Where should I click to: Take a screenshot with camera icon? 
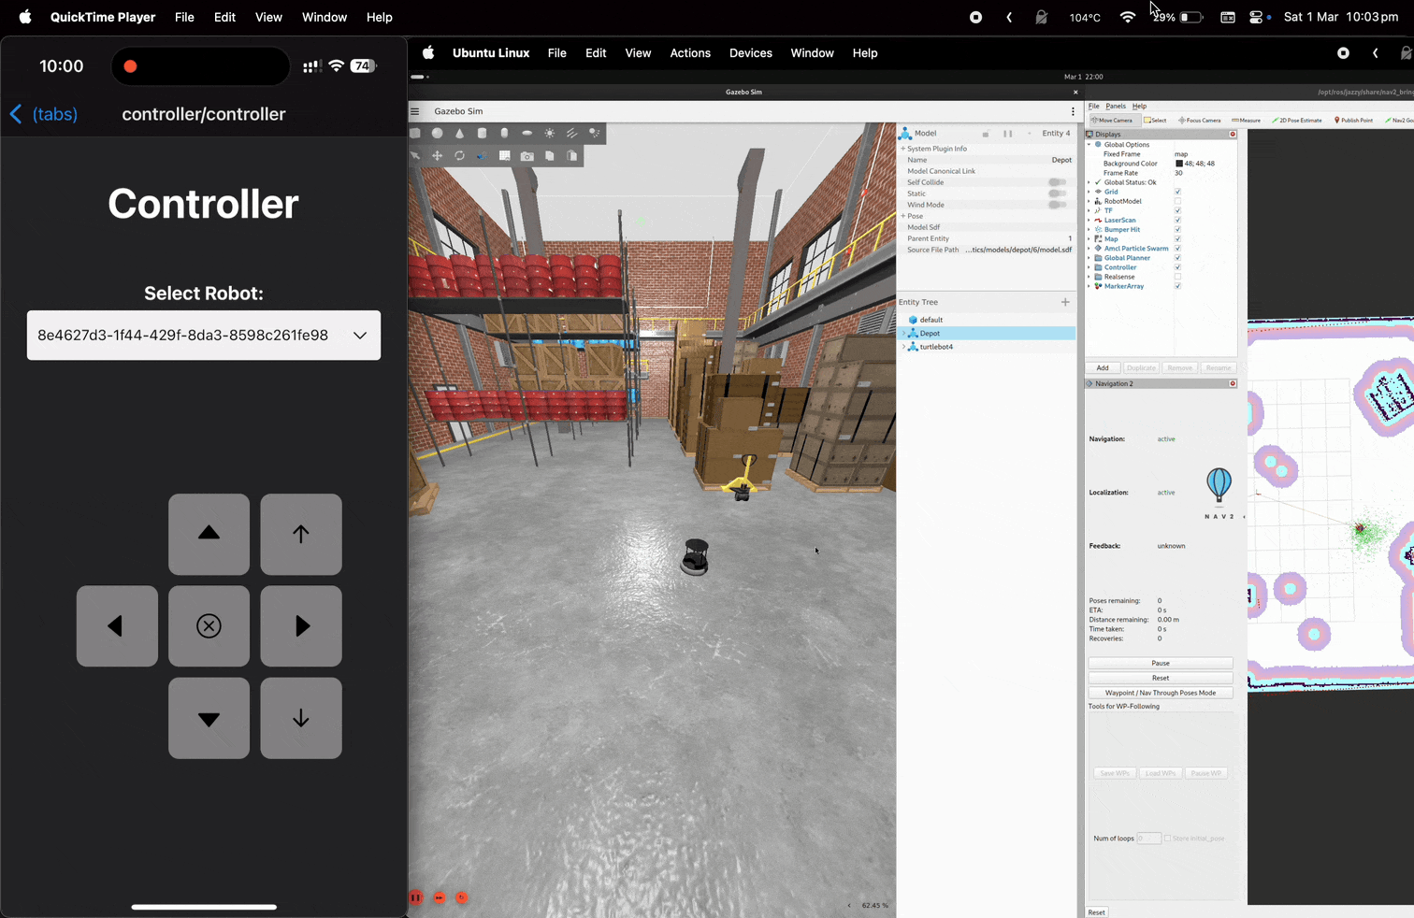click(x=527, y=156)
